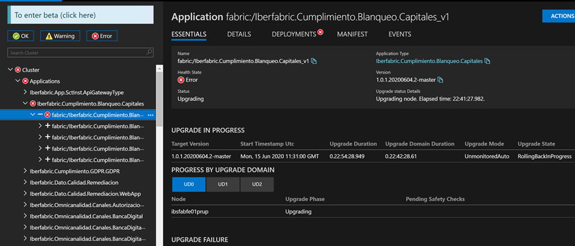Click the tree panel scrollbar thumb
The height and width of the screenshot is (246, 575).
tap(160, 99)
